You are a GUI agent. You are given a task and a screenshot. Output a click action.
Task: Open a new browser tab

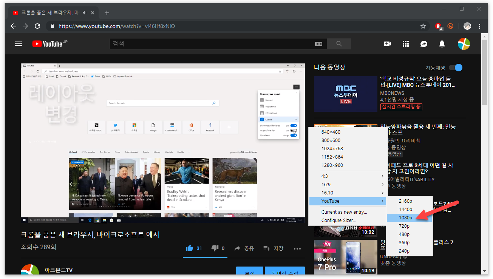tap(107, 13)
